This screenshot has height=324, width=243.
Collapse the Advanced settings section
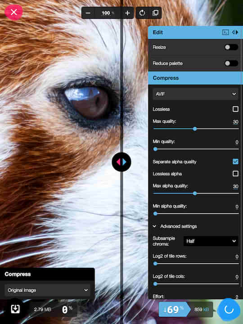click(x=175, y=226)
